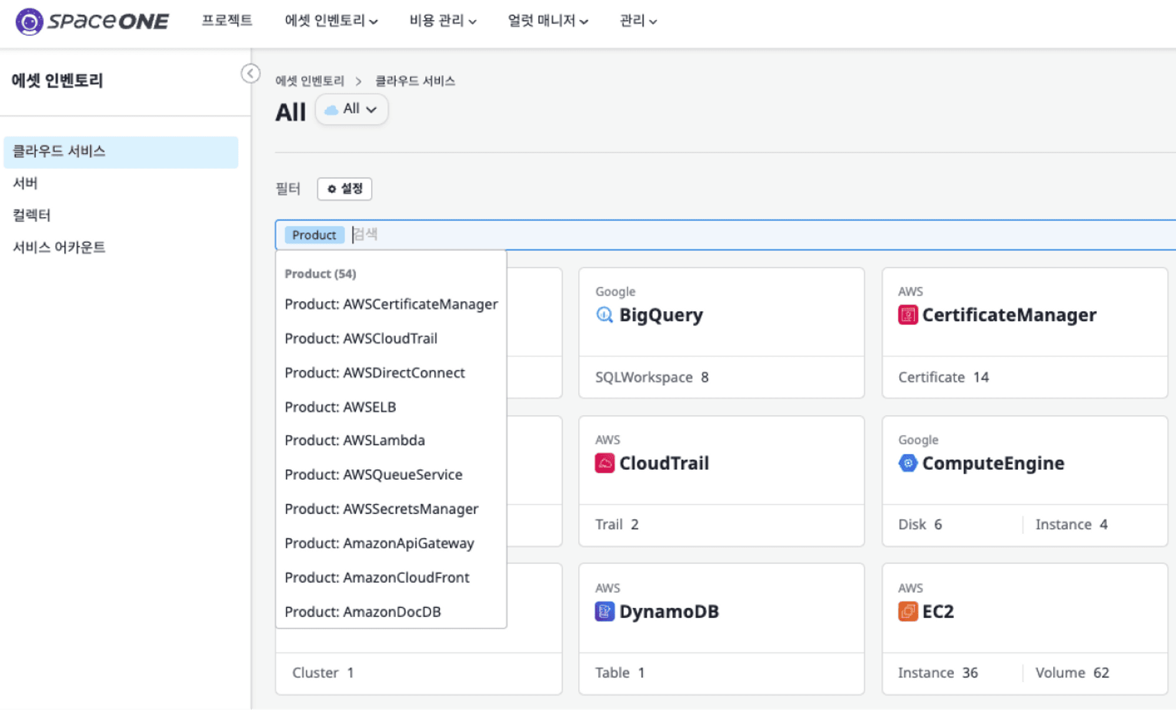This screenshot has width=1176, height=710.
Task: Choose Product: AmazonApiGateway suggestion
Action: (x=391, y=543)
